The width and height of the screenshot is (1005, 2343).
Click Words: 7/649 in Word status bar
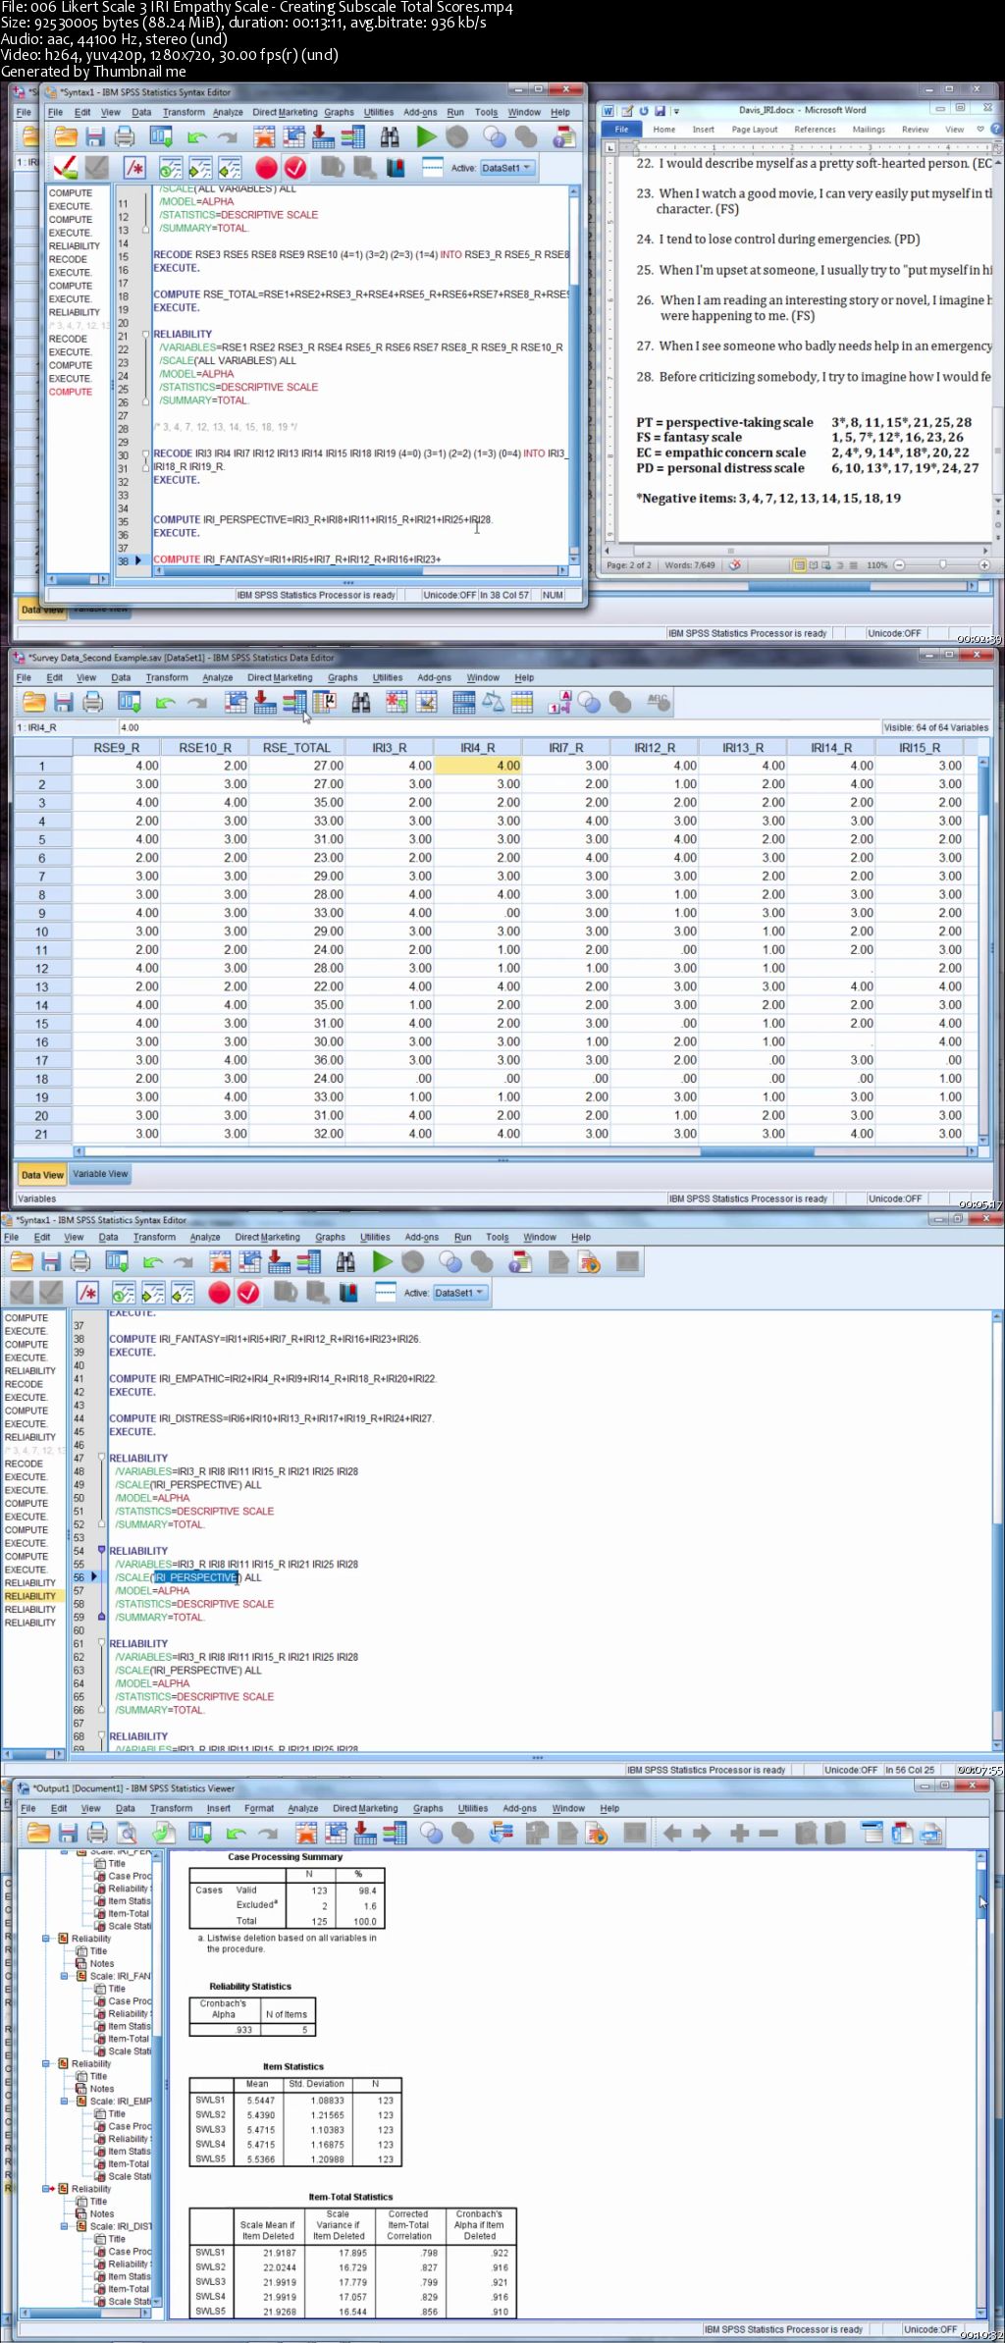[x=690, y=565]
